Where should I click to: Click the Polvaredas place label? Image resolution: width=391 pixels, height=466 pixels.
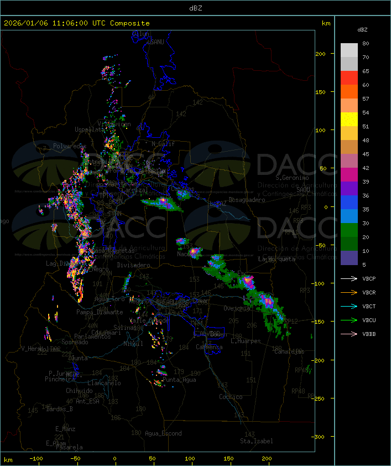[70, 146]
